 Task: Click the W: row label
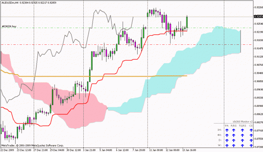click(220, 145)
